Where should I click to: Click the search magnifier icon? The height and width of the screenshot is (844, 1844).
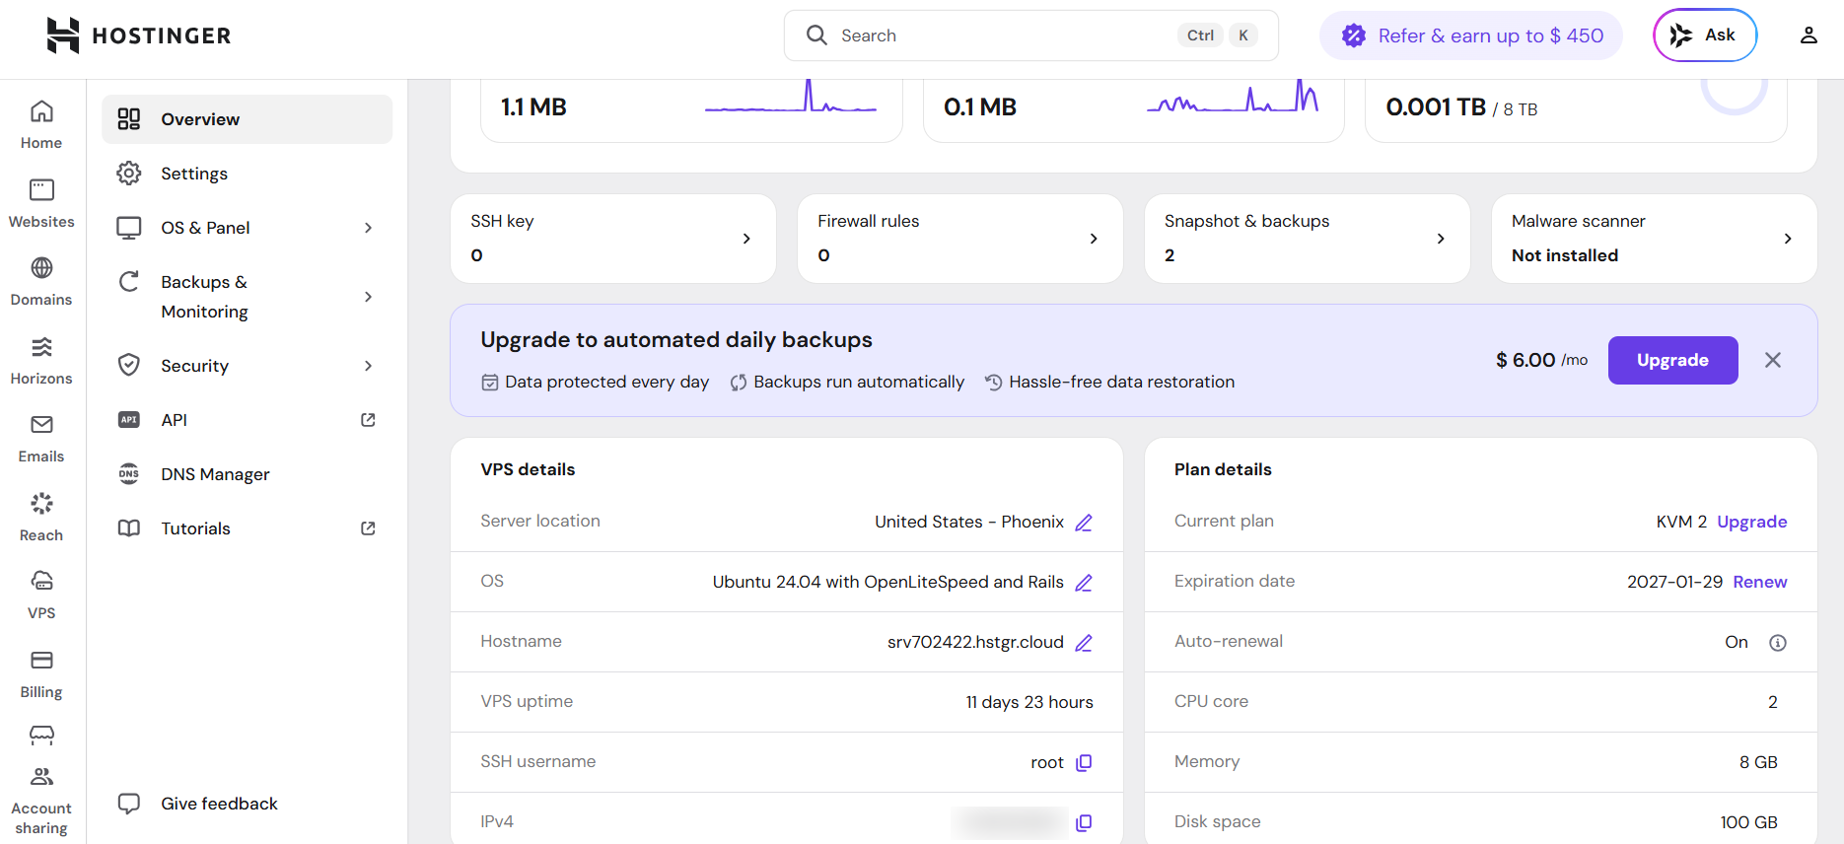click(x=816, y=35)
